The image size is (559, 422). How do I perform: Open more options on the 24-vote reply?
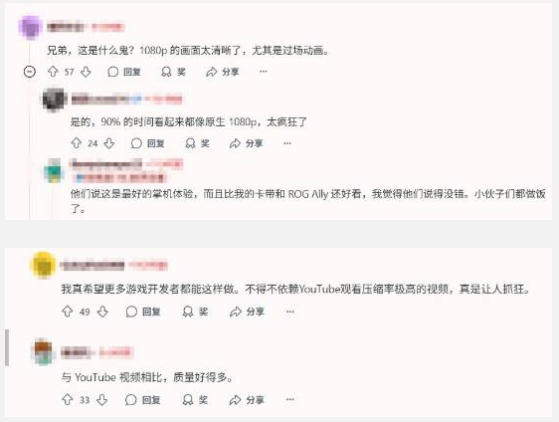coord(287,143)
